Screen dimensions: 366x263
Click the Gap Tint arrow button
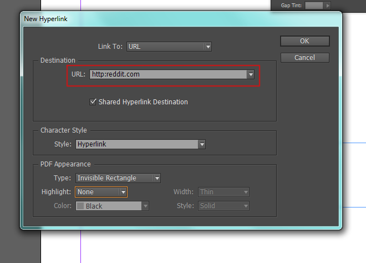pos(328,6)
